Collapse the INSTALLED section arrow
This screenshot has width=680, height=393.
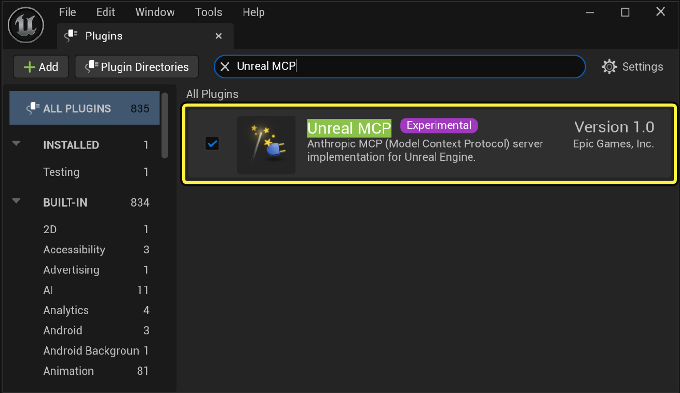click(x=17, y=144)
